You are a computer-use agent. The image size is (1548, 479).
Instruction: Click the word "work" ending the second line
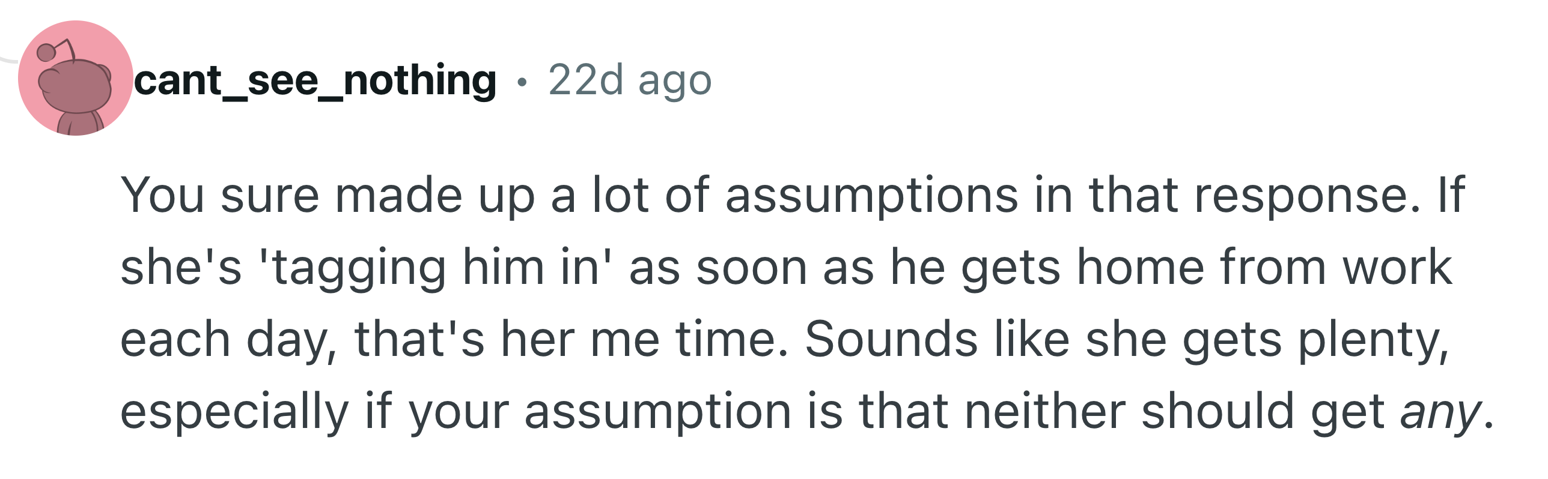(x=1397, y=268)
